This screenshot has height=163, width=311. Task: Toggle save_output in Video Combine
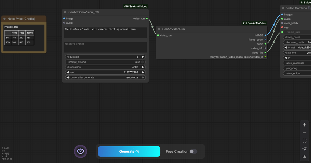297,73
